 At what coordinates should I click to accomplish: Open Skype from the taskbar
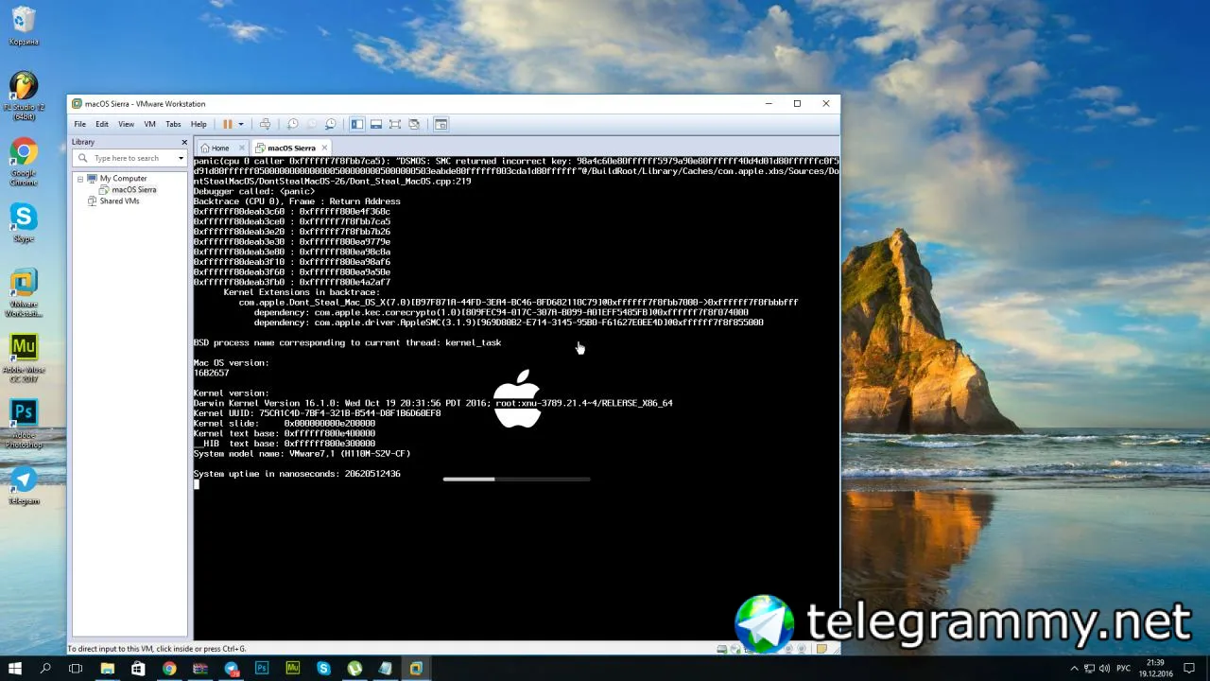pyautogui.click(x=323, y=669)
